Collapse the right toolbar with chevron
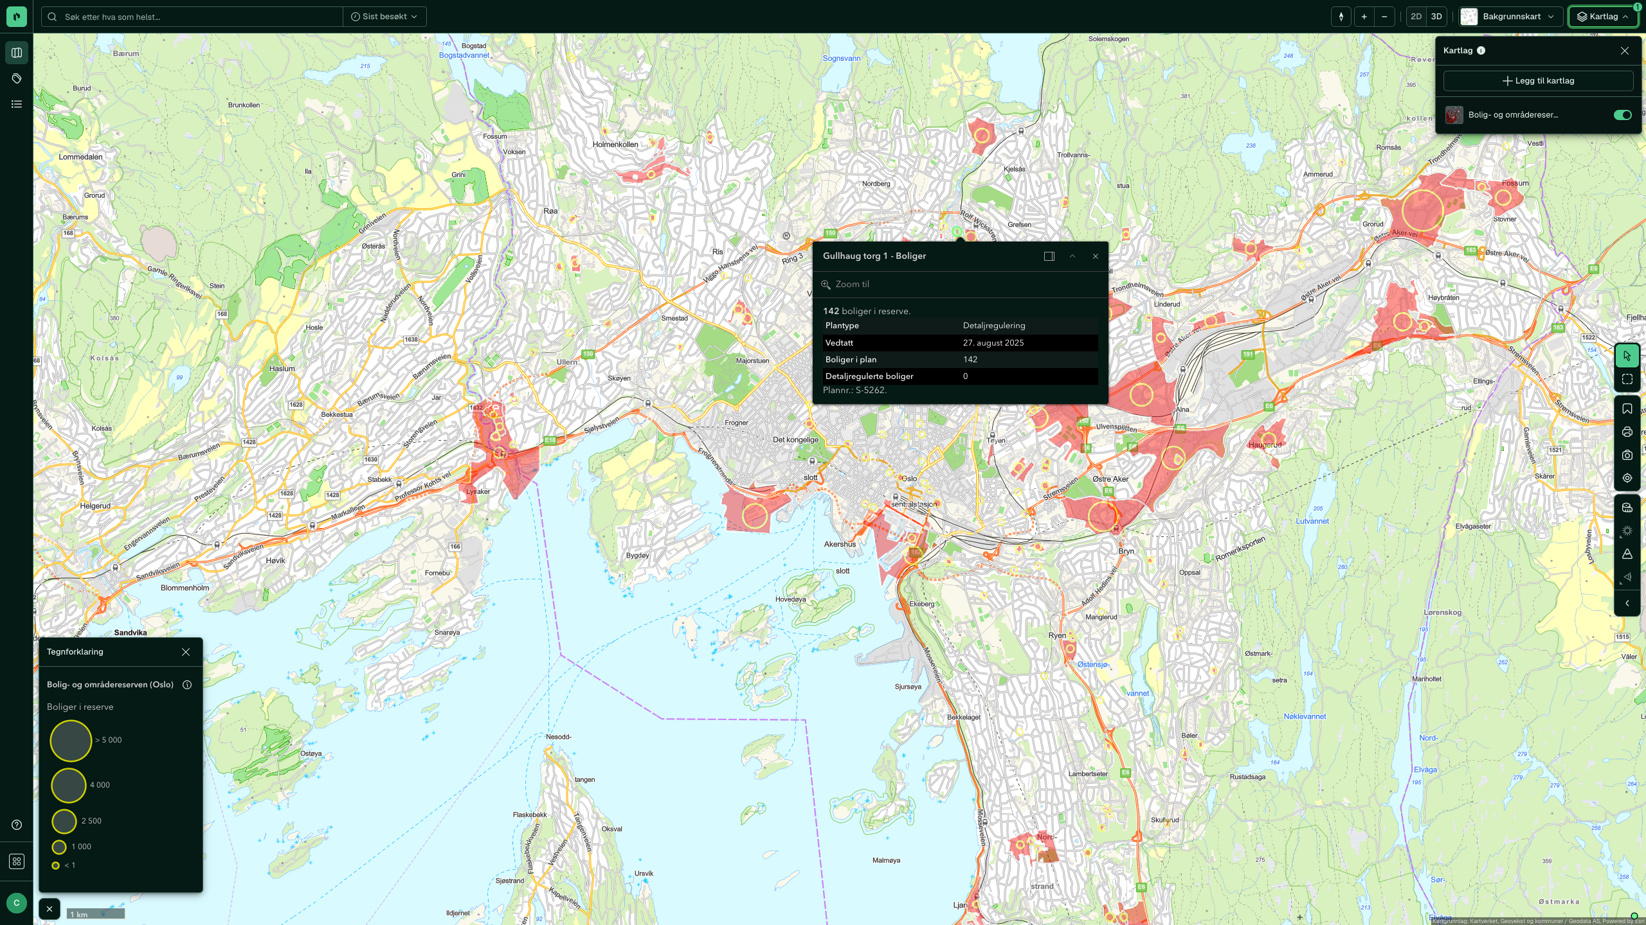Image resolution: width=1646 pixels, height=925 pixels. [1627, 603]
